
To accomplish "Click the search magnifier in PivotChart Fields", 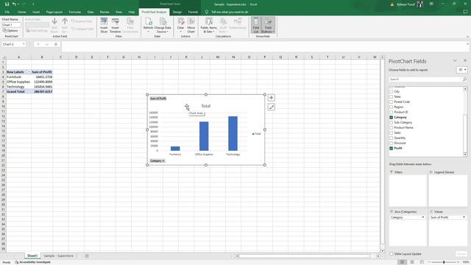I will (464, 79).
